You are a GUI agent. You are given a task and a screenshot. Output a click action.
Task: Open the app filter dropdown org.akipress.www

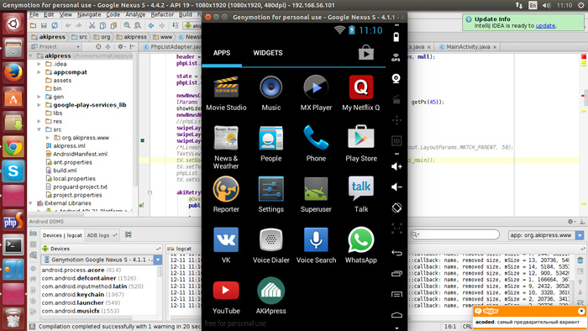click(x=580, y=235)
